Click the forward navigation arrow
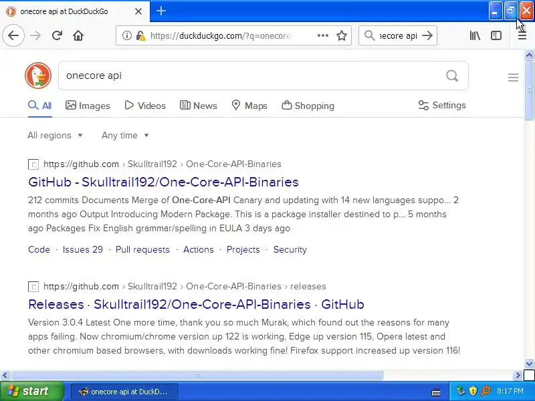Viewport: 535px width, 401px height. pos(35,35)
